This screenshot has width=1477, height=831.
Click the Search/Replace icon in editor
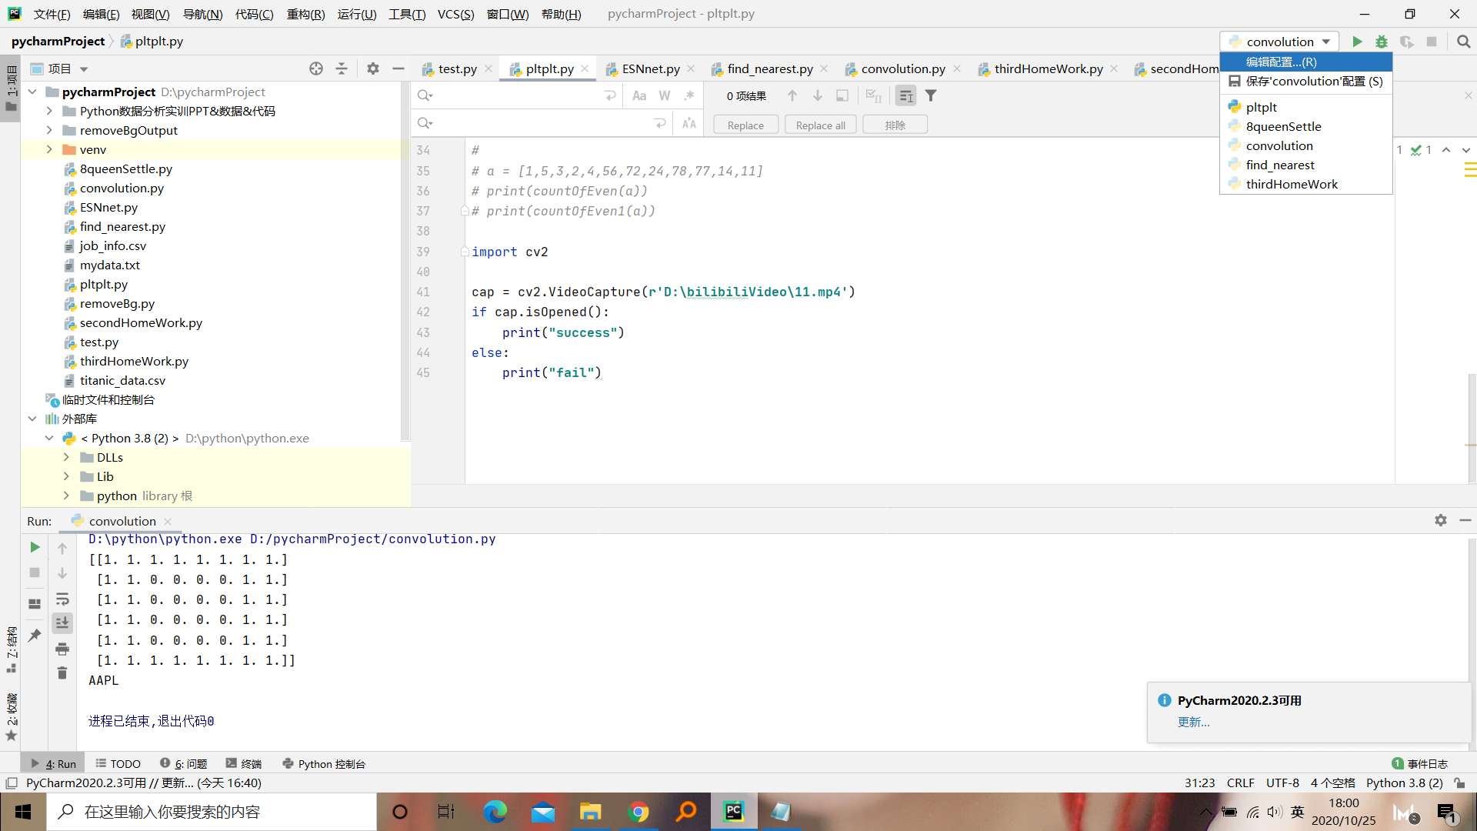(x=425, y=95)
